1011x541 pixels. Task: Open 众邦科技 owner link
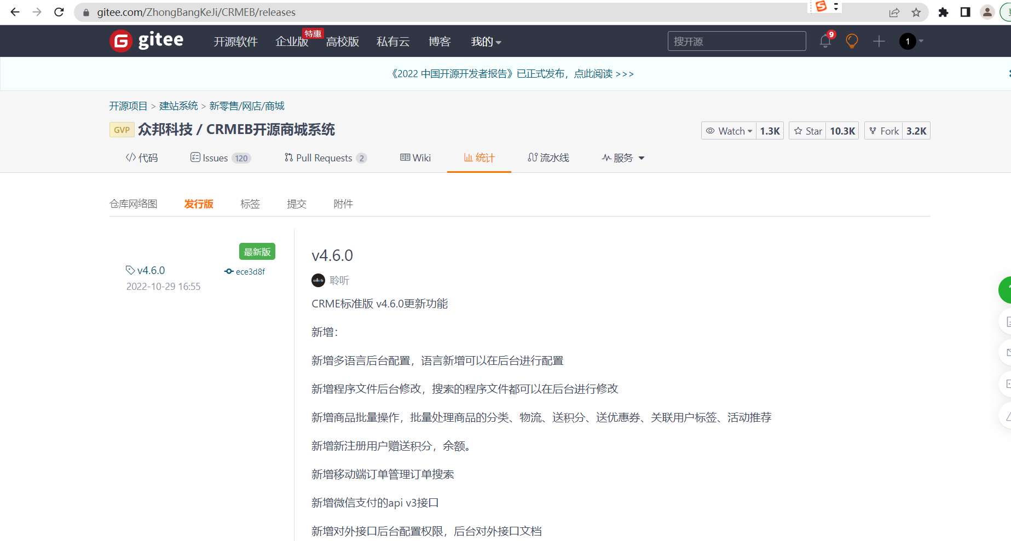tap(165, 130)
